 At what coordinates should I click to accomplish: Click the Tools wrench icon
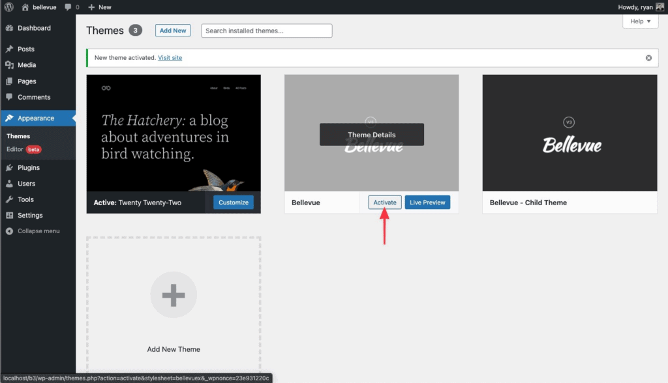(x=9, y=199)
